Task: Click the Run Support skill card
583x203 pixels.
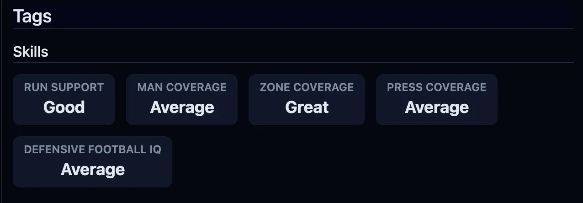Action: pyautogui.click(x=64, y=99)
